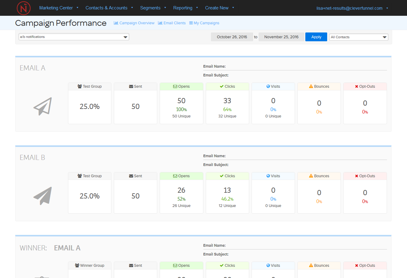Expand the Marketing Center menu
Viewport: 407px width, 278px height.
tap(59, 8)
